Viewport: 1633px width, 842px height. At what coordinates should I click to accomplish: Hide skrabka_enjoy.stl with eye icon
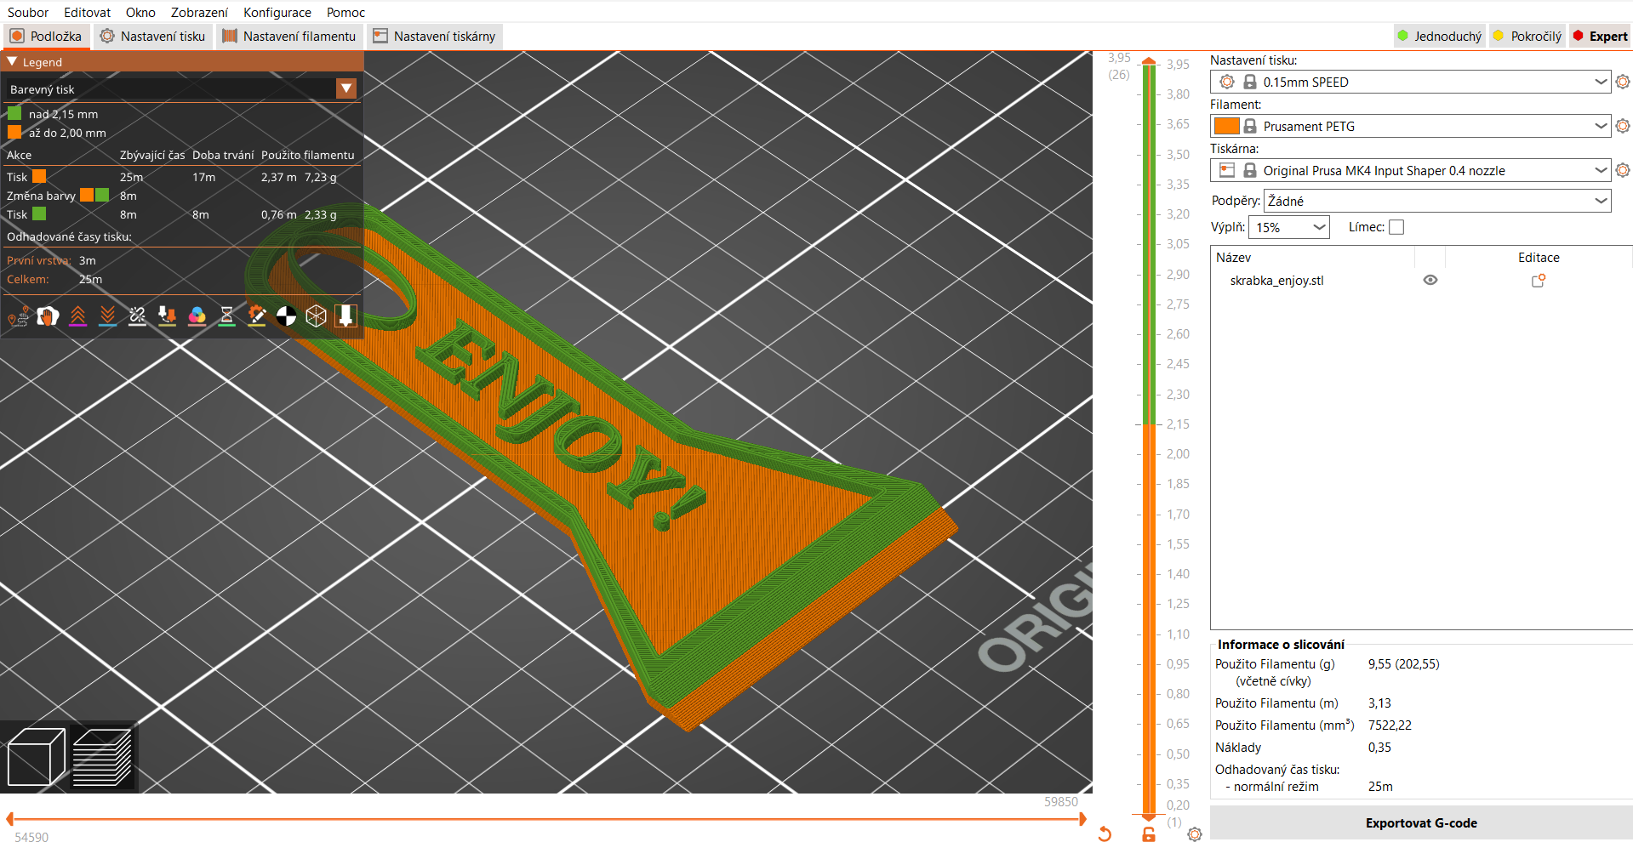tap(1430, 280)
